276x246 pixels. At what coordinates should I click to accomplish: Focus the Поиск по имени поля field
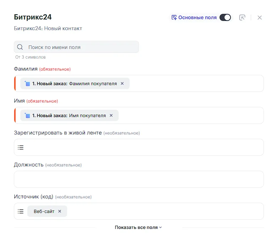(82, 47)
